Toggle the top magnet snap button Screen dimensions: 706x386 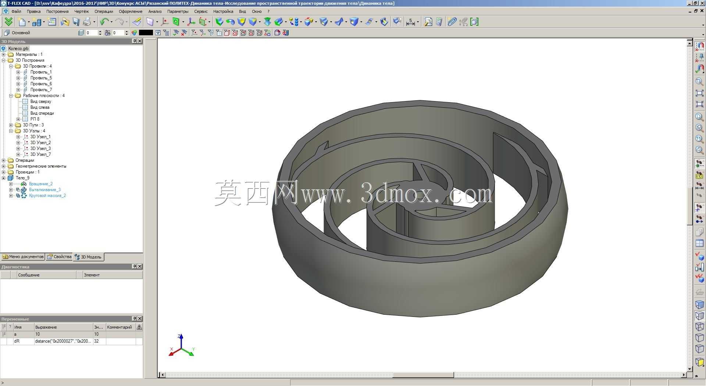coord(699,47)
